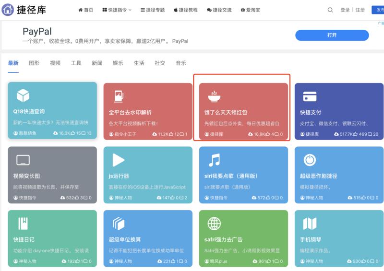Open the search magnifier icon
Image resolution: width=384 pixels, height=271 pixels.
pos(330,10)
